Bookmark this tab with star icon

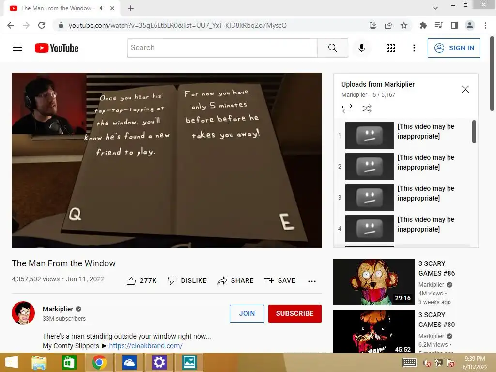pyautogui.click(x=403, y=25)
